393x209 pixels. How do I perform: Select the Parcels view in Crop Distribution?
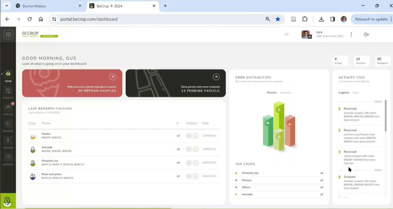point(272,93)
